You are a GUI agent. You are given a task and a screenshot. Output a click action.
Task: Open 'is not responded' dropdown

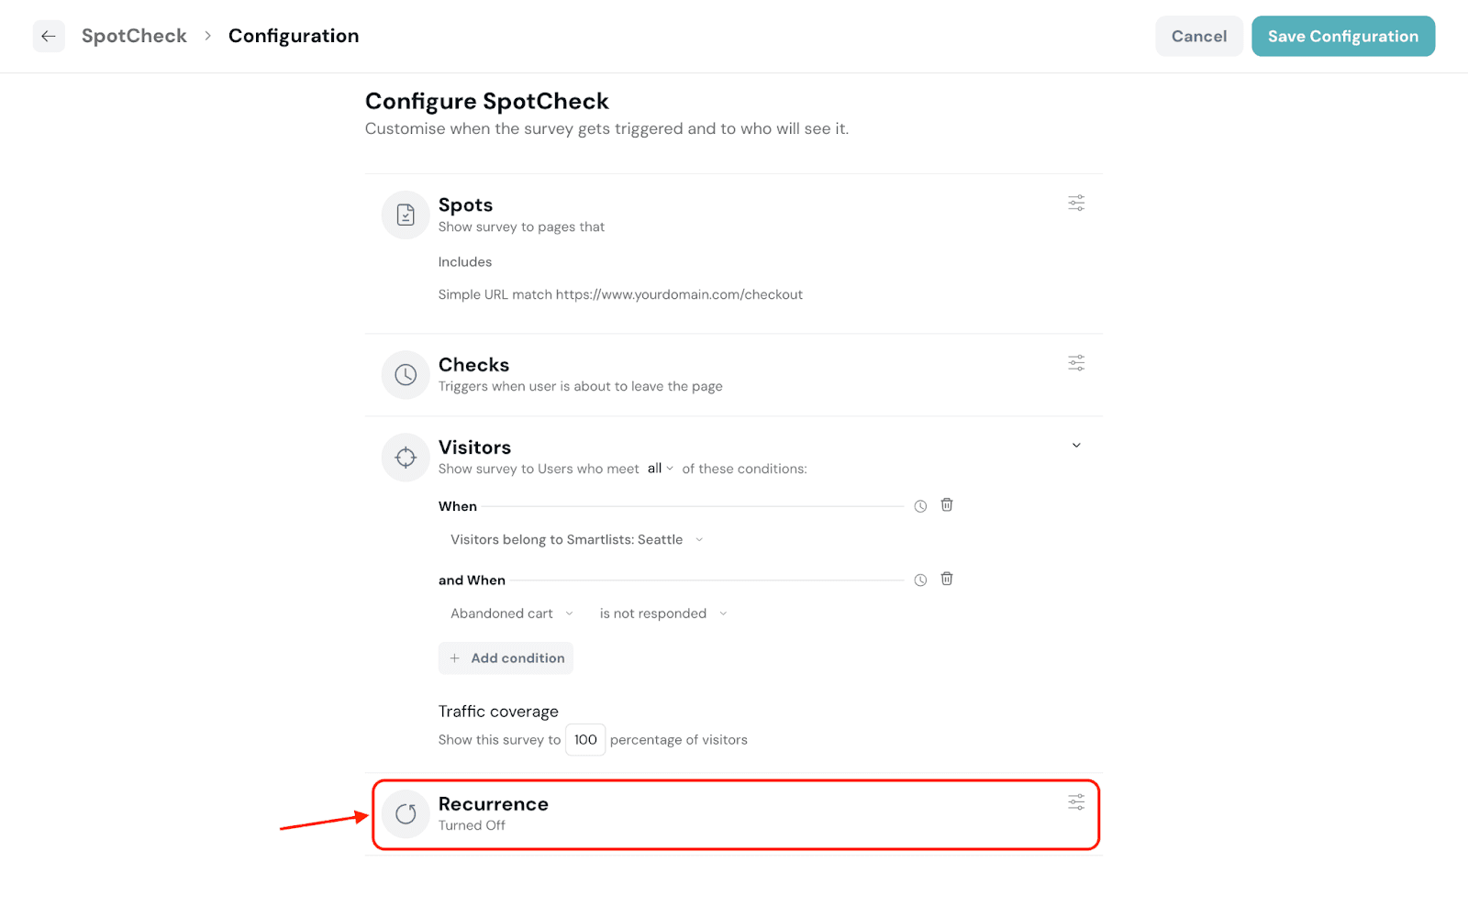click(x=662, y=613)
